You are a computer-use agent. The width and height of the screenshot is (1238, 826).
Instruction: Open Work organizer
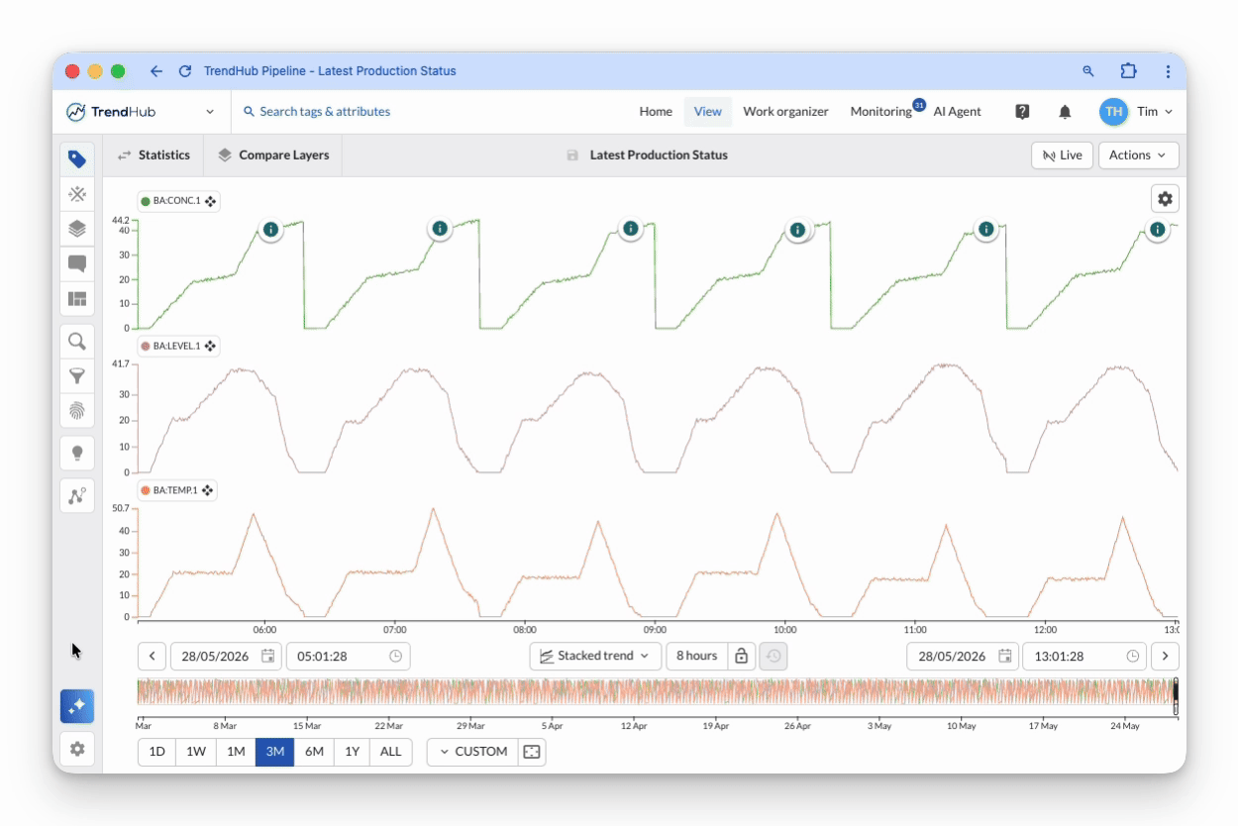(786, 112)
